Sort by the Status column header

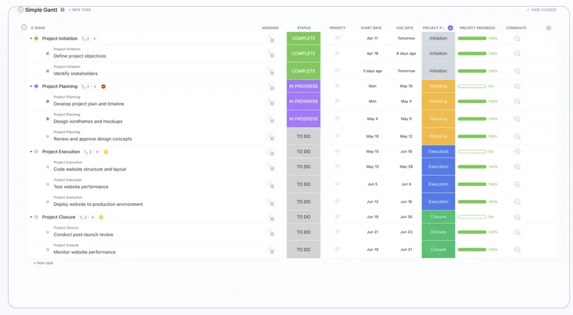[x=304, y=28]
